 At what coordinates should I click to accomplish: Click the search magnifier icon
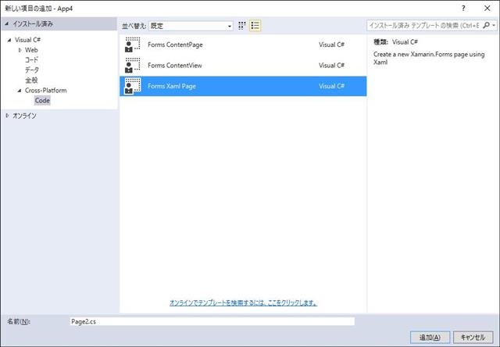[x=487, y=26]
